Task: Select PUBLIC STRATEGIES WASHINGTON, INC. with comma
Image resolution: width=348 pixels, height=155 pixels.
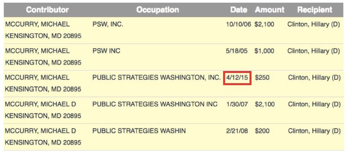Action: [x=156, y=77]
